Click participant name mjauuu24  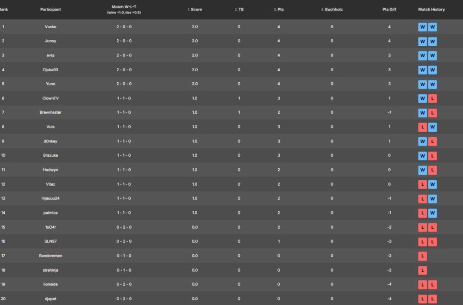[50, 199]
